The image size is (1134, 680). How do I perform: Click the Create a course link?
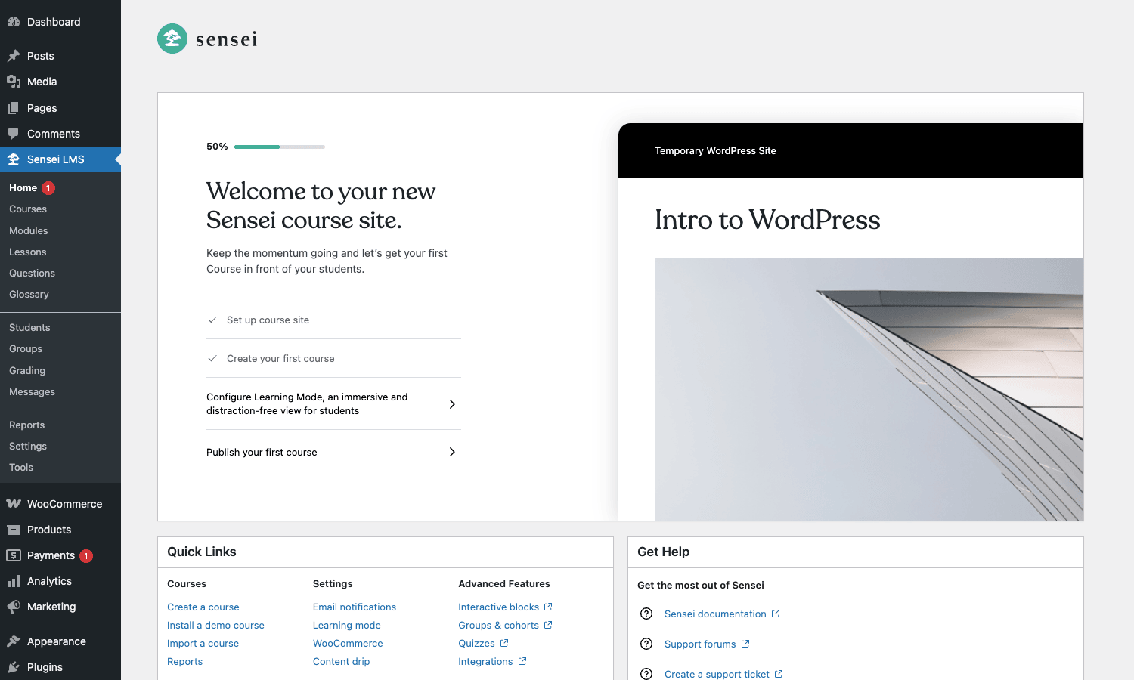(x=203, y=607)
